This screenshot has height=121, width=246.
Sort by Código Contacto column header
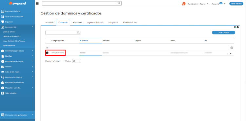tap(58, 41)
